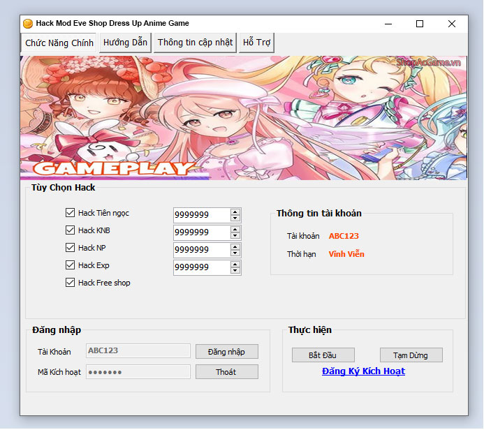Open the Hỗ Trợ tab
Screen dimensions: 484x430
(256, 43)
